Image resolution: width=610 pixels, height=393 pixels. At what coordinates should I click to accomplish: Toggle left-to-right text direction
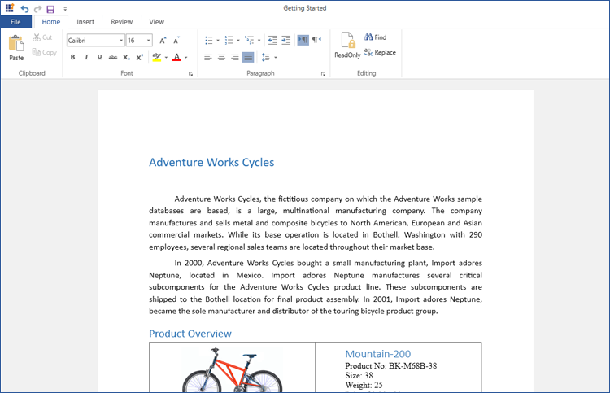[303, 40]
